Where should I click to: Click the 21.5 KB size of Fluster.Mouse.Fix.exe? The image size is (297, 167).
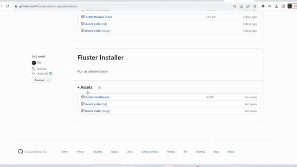click(x=211, y=17)
